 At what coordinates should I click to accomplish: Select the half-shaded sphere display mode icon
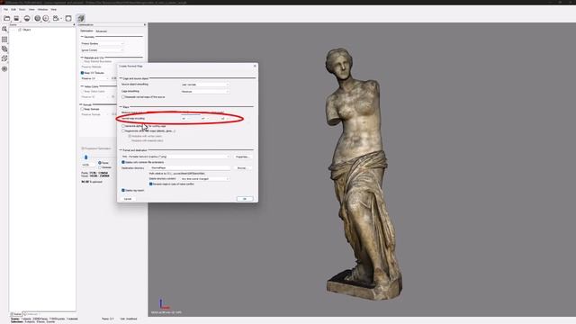click(27, 18)
